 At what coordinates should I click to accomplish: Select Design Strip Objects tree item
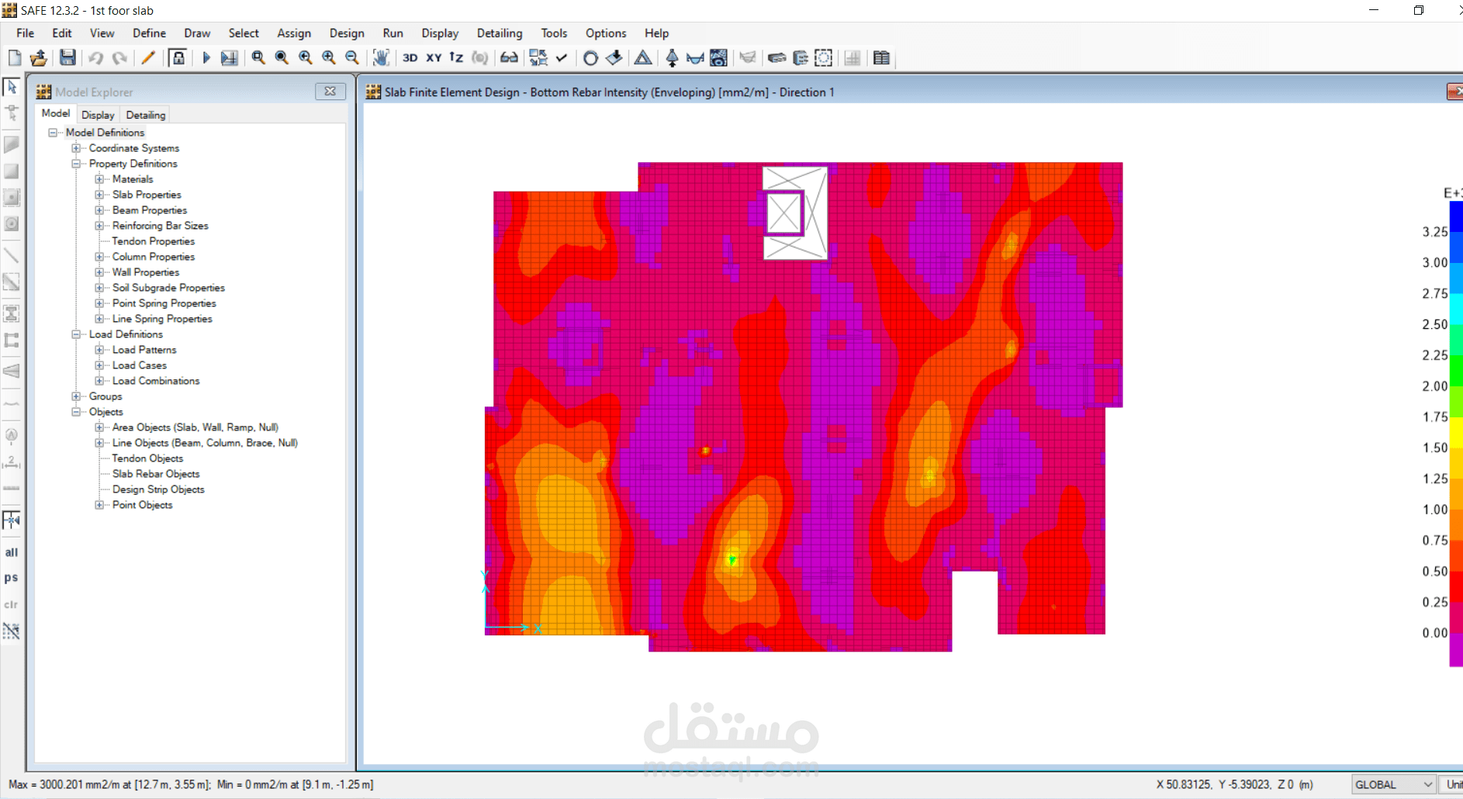pyautogui.click(x=158, y=489)
